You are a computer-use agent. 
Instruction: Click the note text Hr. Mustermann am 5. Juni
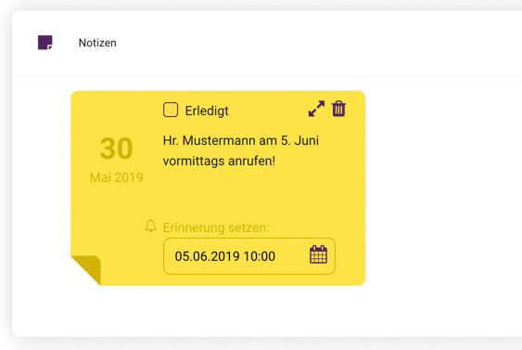pos(241,141)
